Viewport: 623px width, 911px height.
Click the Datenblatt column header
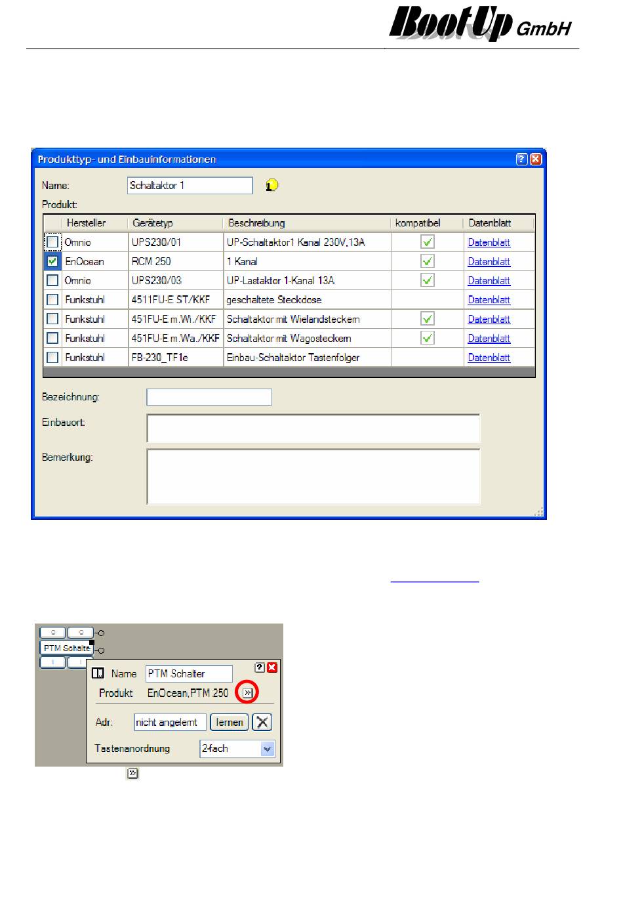click(x=499, y=223)
